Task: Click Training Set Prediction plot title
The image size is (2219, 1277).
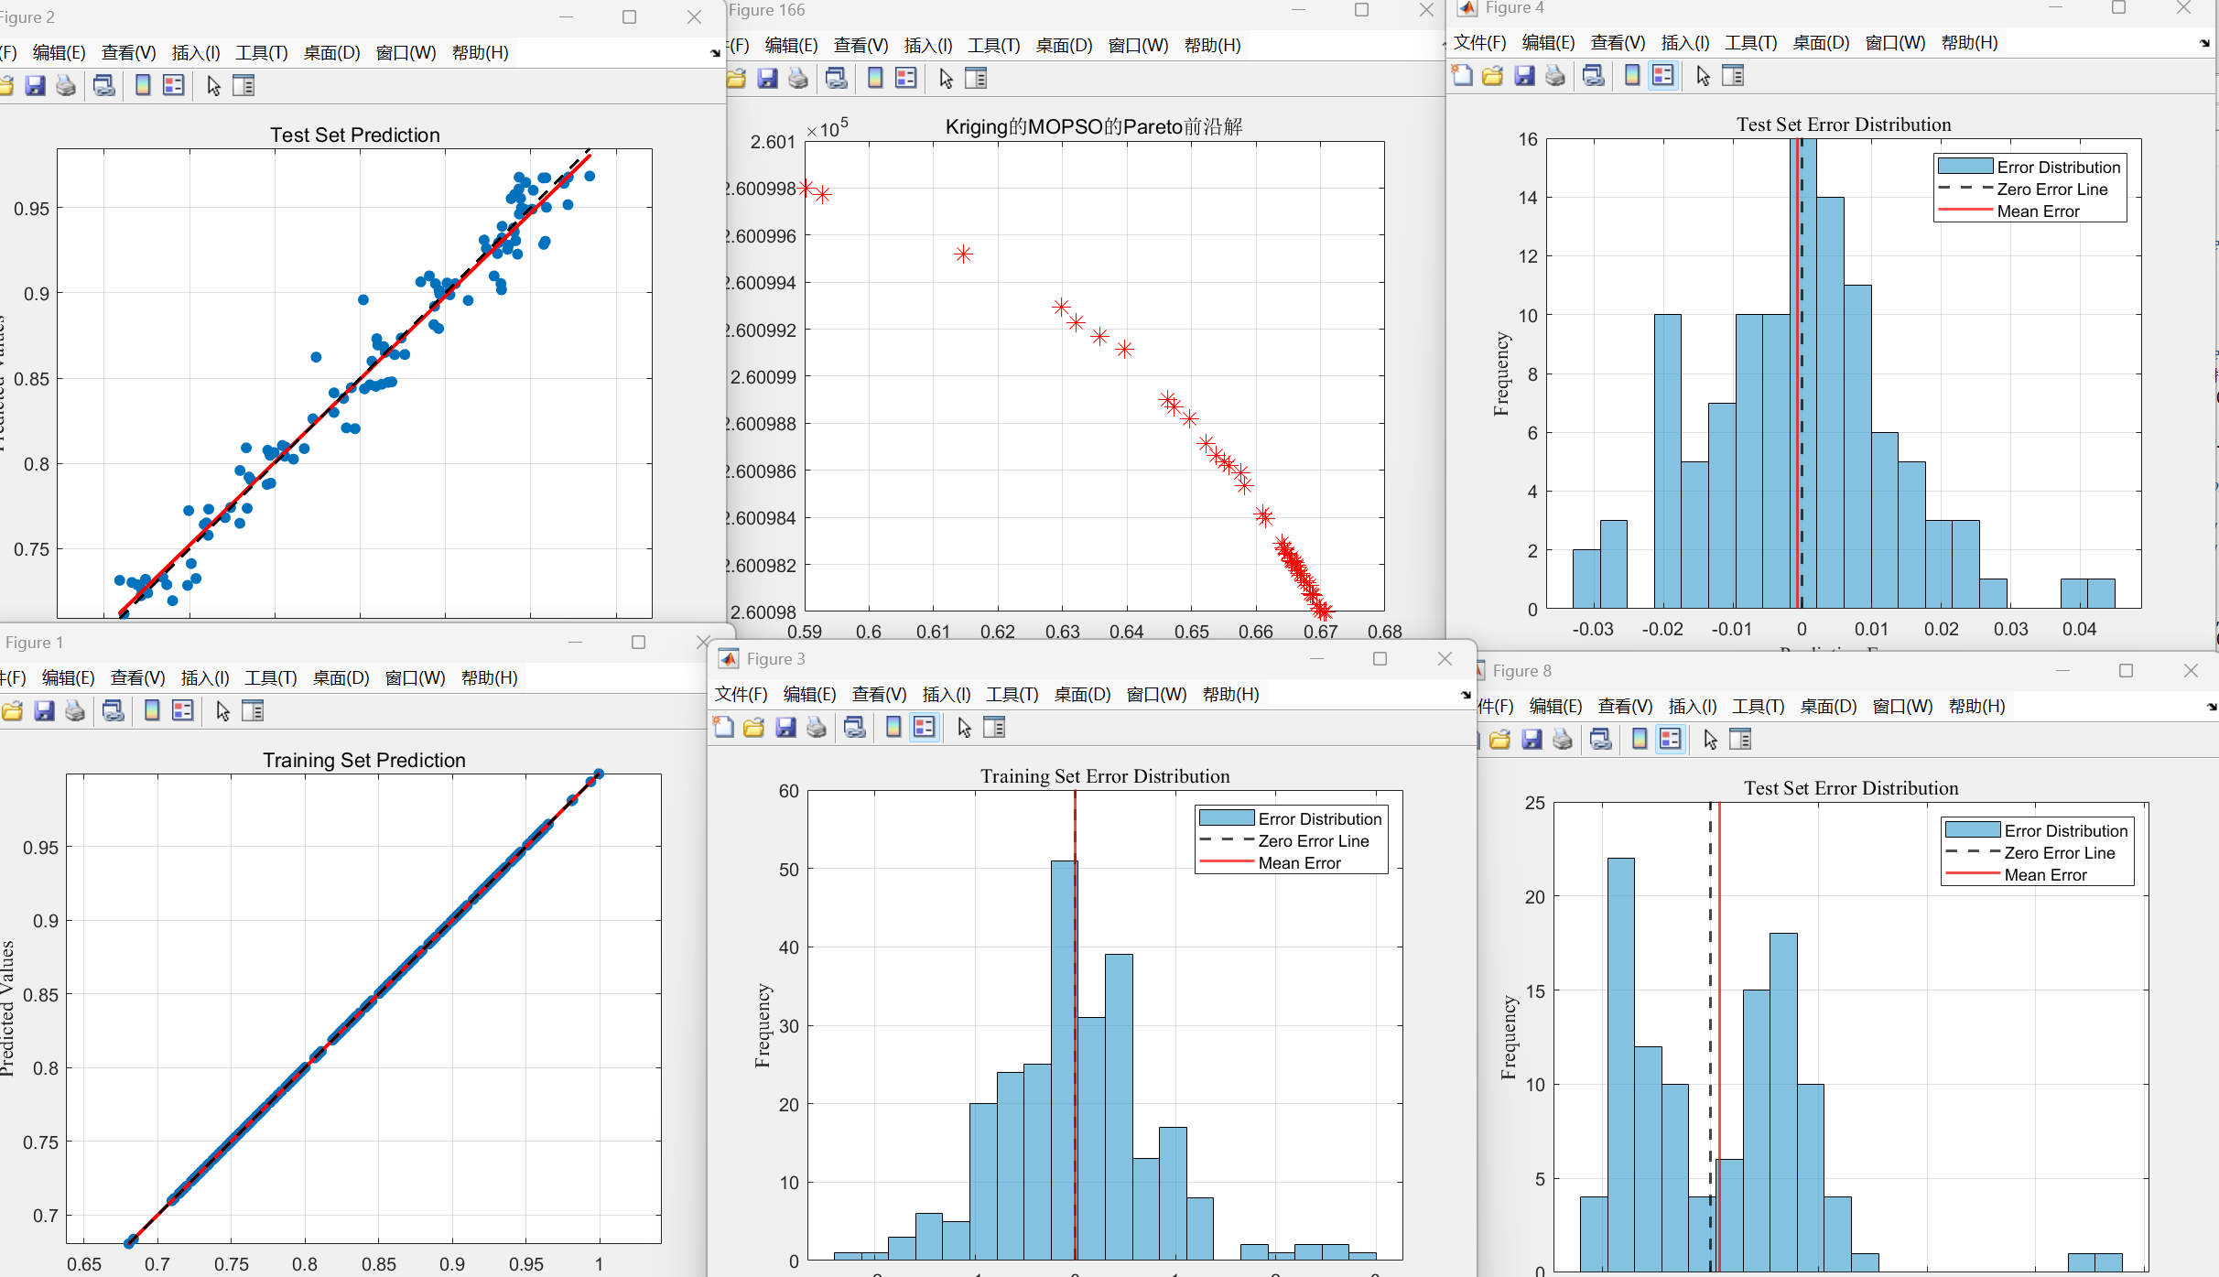Action: [363, 760]
